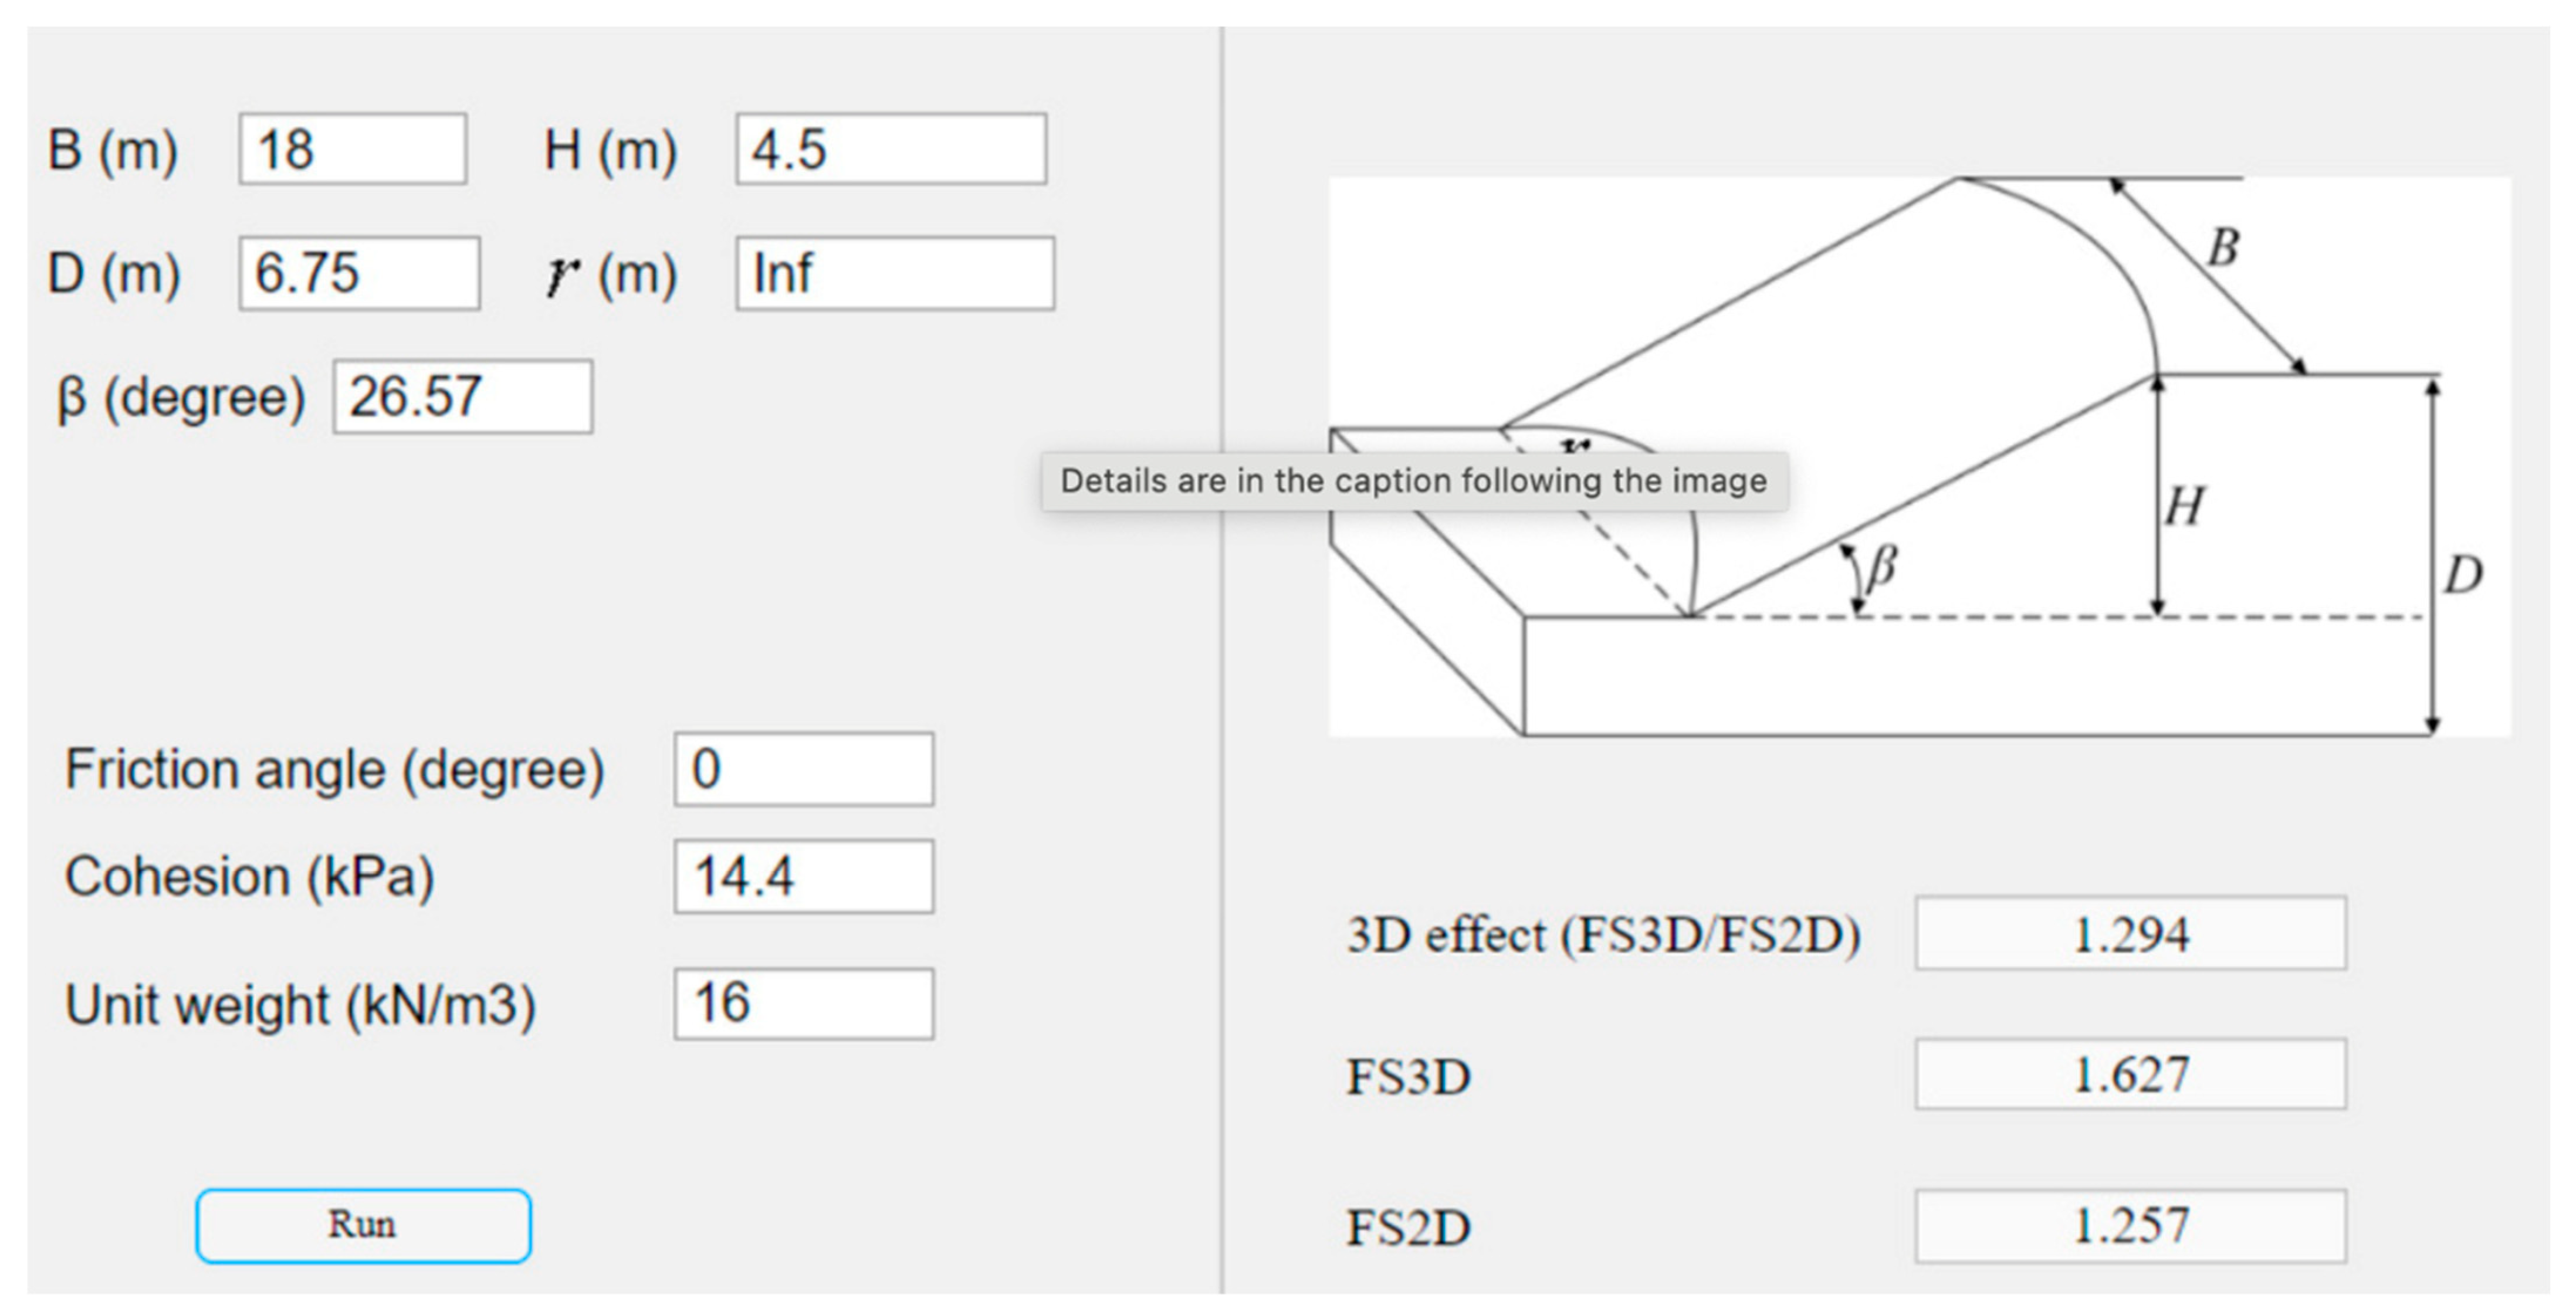Click the Unit weight input box
Screen dimensions: 2576x1312
[x=803, y=1003]
